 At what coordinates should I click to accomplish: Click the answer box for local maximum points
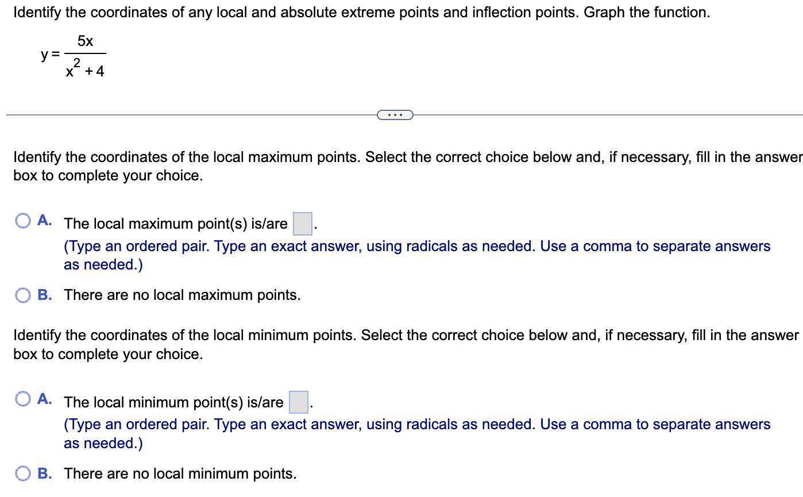(302, 222)
